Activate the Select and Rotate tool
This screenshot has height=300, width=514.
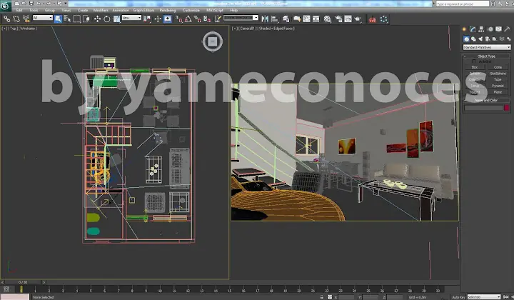point(107,19)
